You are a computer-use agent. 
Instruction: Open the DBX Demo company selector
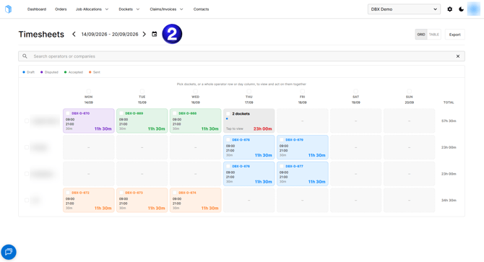pos(404,9)
